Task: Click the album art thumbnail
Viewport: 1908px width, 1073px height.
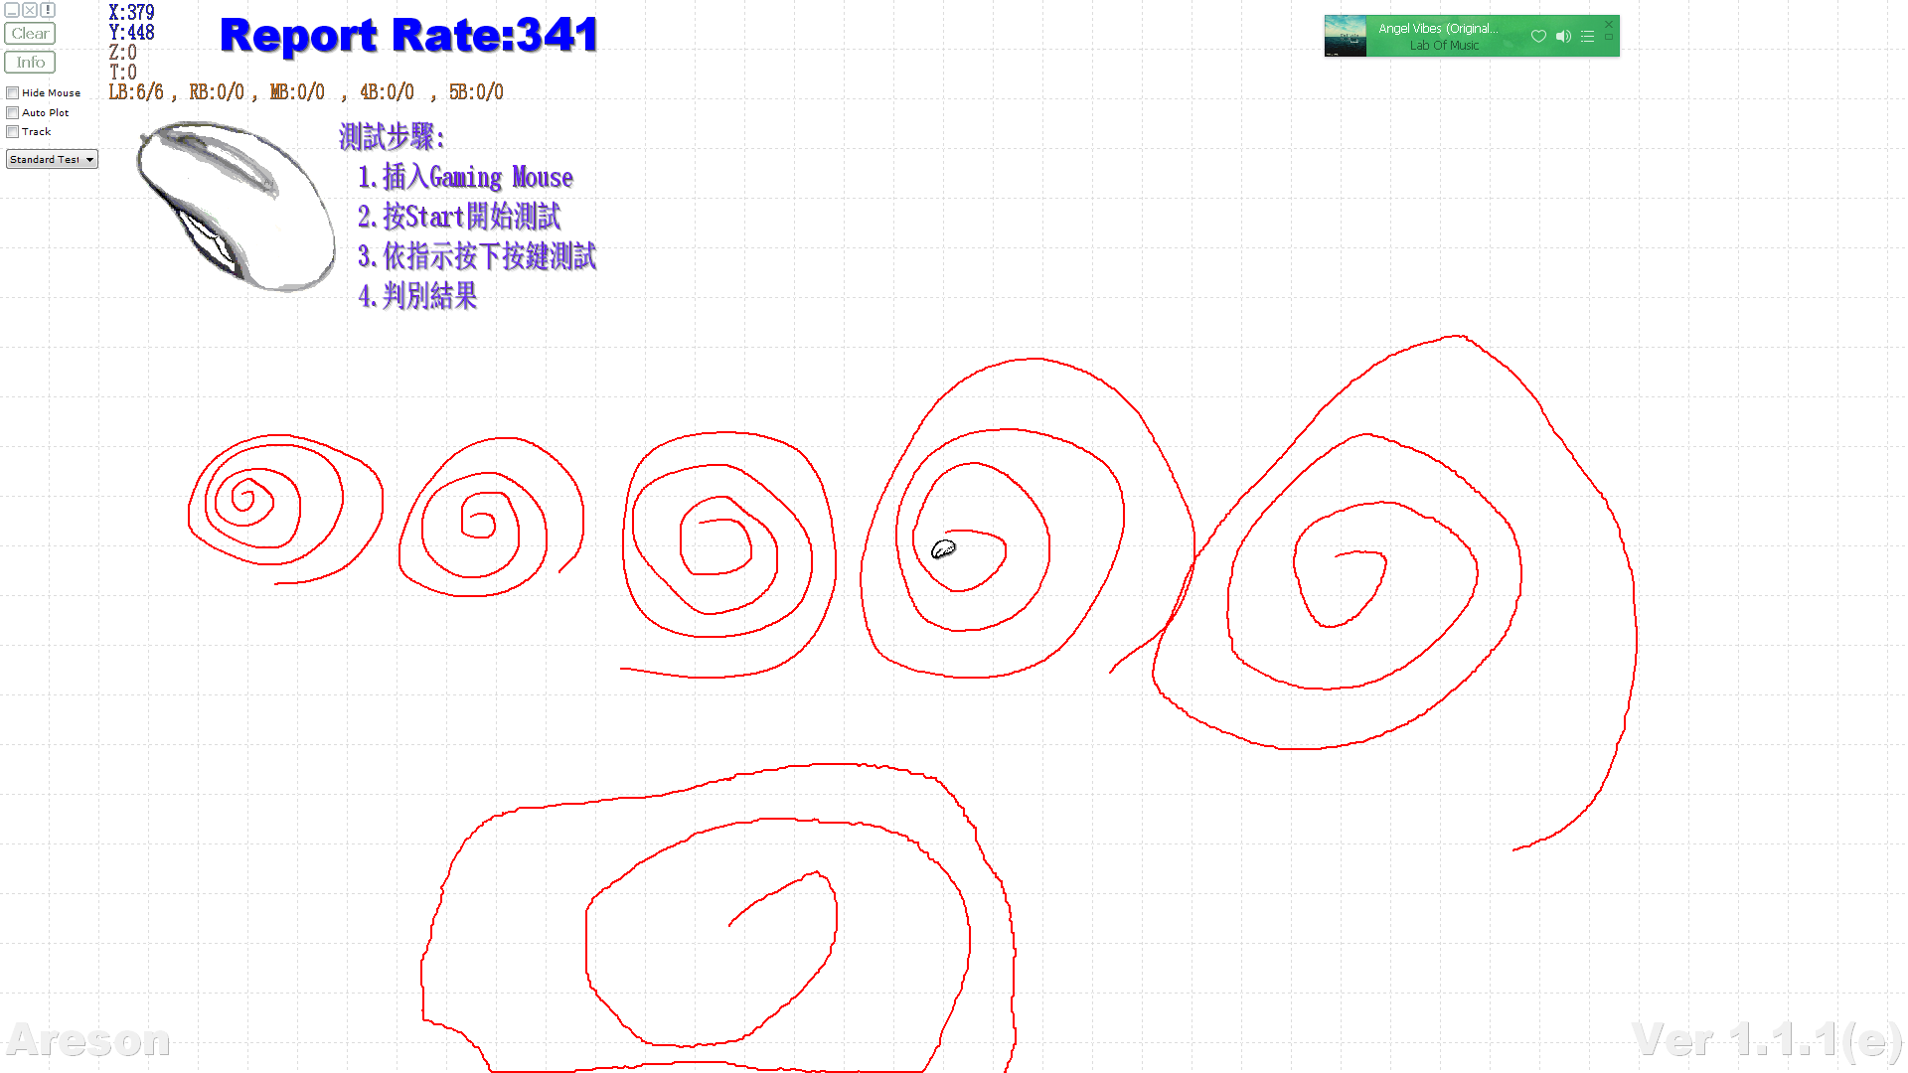Action: pos(1346,37)
